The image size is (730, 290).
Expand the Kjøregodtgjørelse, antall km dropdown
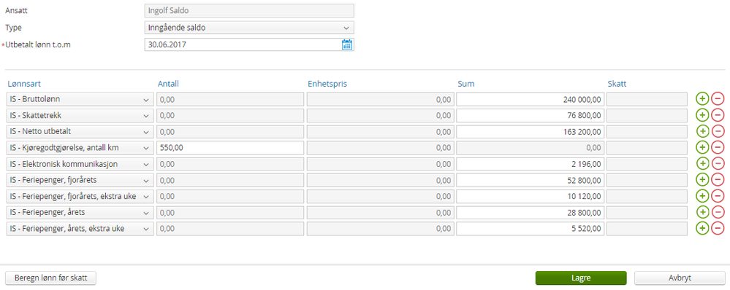point(80,148)
